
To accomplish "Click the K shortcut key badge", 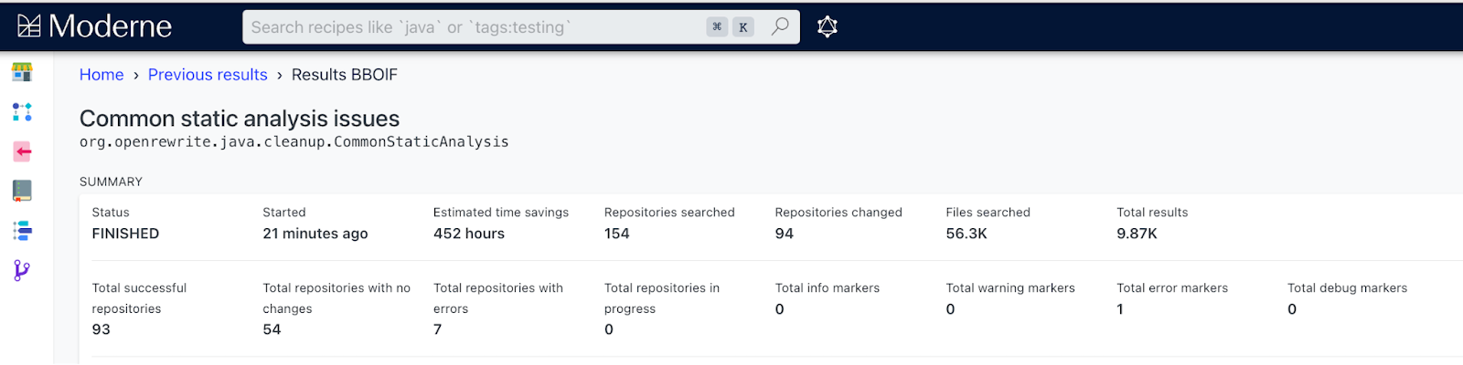I will click(x=743, y=27).
